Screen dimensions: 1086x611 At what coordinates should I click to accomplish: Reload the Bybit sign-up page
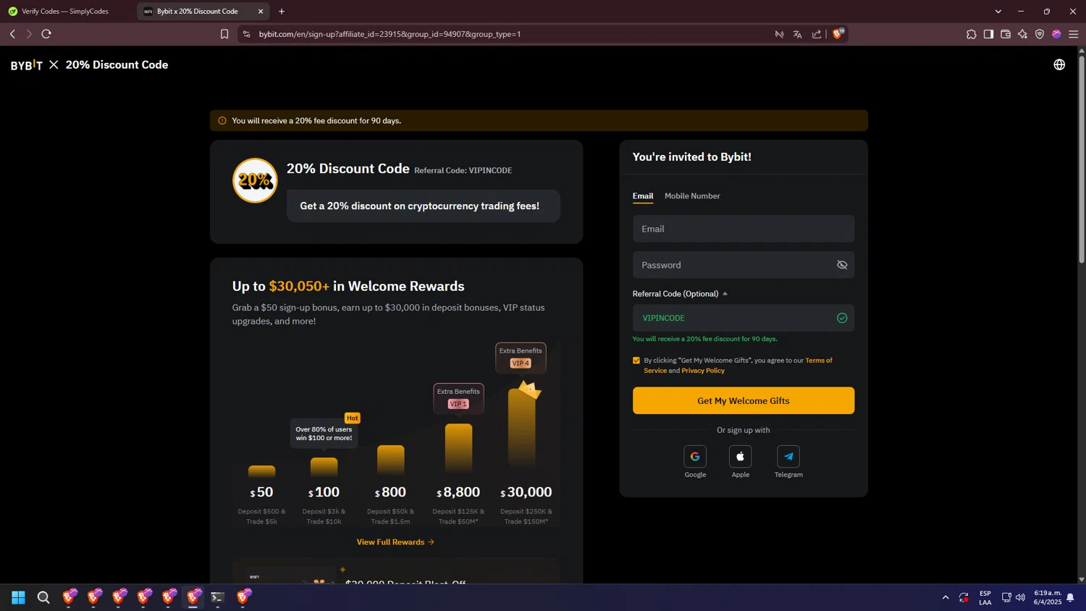46,34
